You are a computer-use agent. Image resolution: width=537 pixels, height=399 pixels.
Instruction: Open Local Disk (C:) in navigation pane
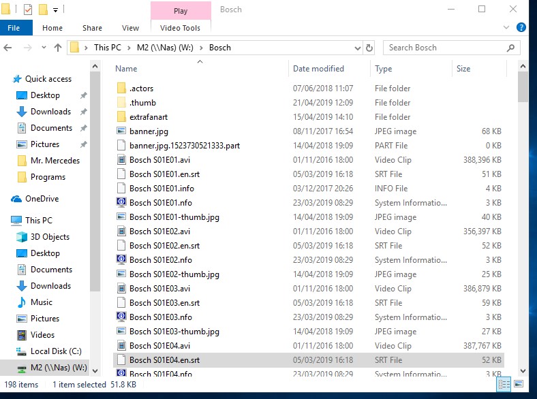pyautogui.click(x=56, y=351)
